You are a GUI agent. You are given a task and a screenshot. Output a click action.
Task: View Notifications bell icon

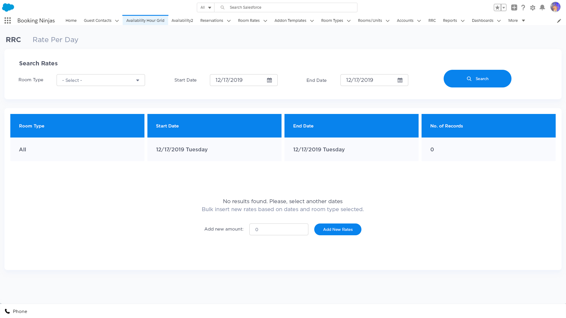coord(542,8)
